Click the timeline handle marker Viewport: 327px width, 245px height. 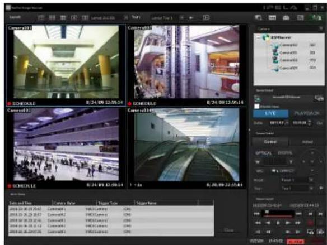(267, 212)
